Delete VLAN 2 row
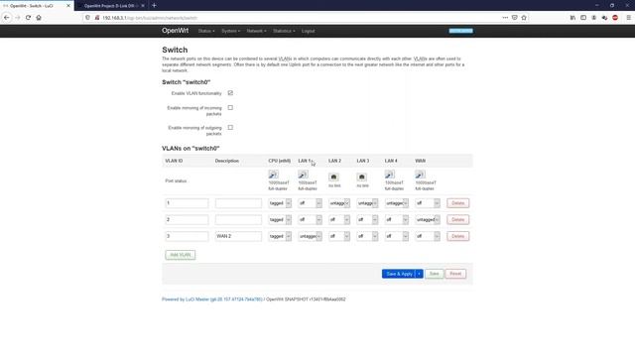The image size is (635, 357). click(x=458, y=220)
